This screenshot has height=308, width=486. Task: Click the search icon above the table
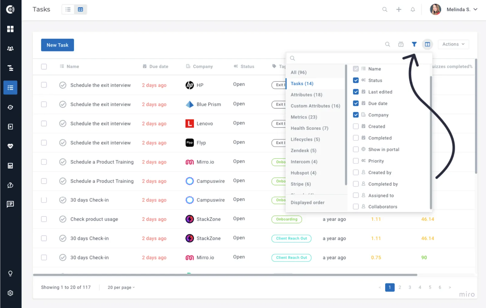[x=388, y=44]
